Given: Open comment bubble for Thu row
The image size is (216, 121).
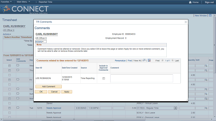Looking at the screenshot, I should (18, 70).
